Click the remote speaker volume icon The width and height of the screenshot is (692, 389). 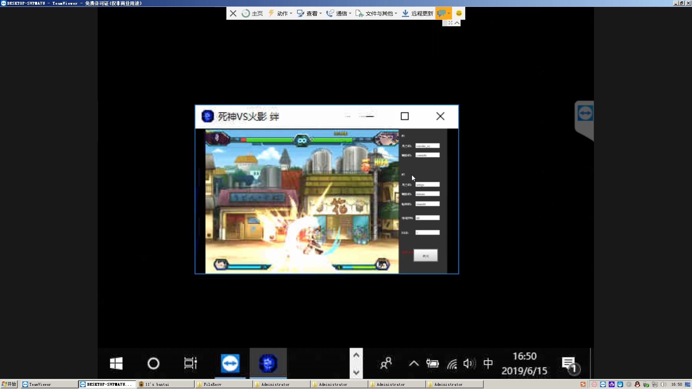click(x=469, y=363)
